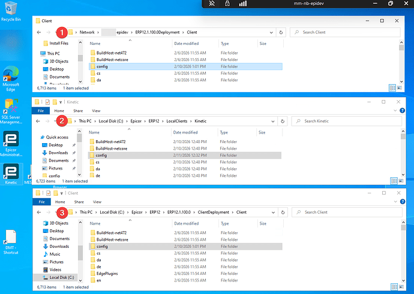Click the lock icon in the remote session bar

pyautogui.click(x=227, y=4)
